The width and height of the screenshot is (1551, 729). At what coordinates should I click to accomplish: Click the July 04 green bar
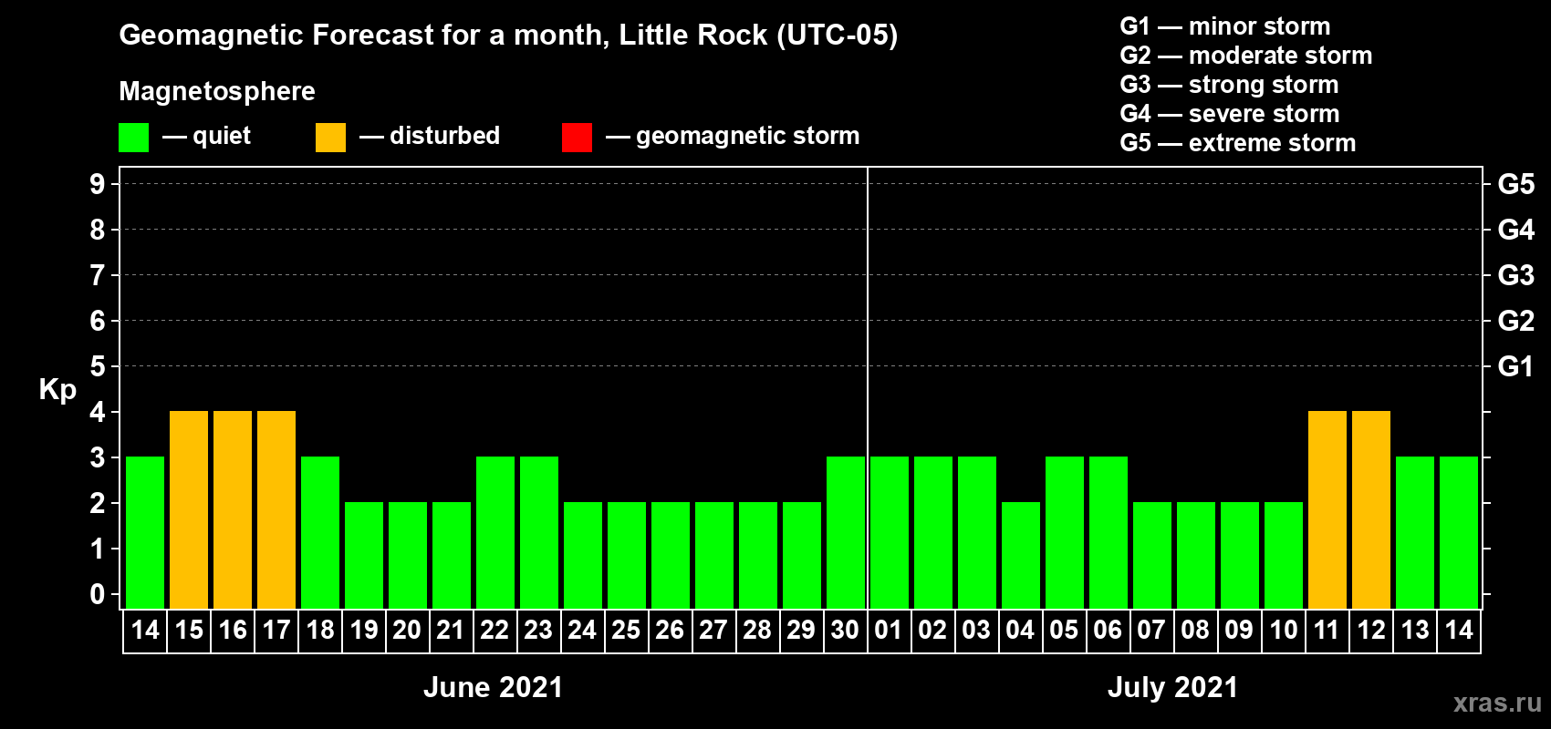click(x=1021, y=555)
